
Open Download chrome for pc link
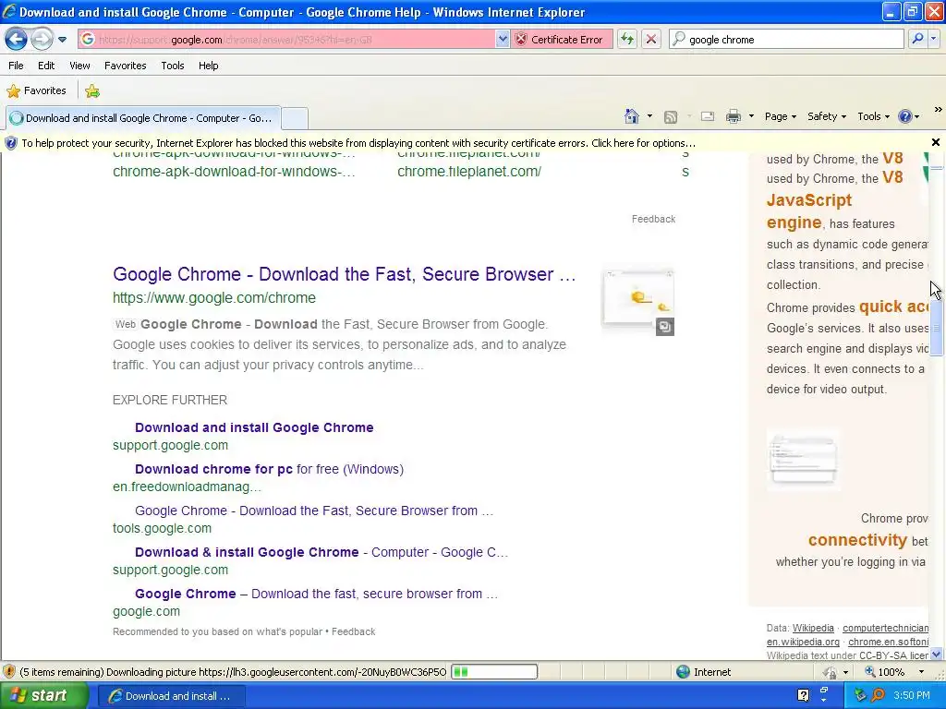pos(269,469)
